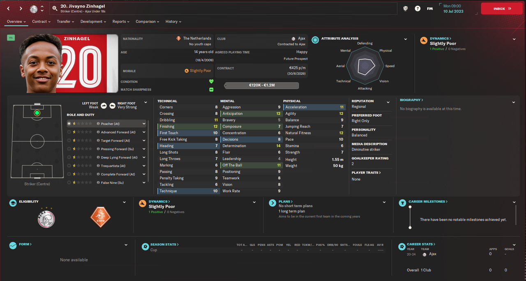Click the match sharpness icon
526x281 pixels.
pyautogui.click(x=211, y=90)
